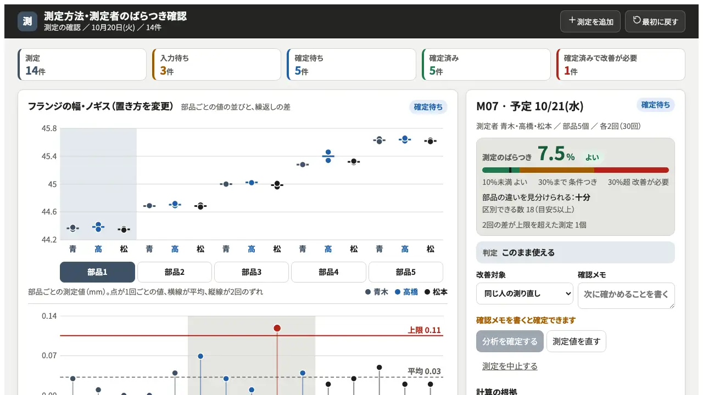703x395 pixels.
Task: Go to the 部品4 tab
Action: 328,272
